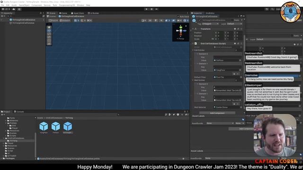Collapse the Transform component
Viewport: 303px width, 170px height.
pyautogui.click(x=193, y=29)
